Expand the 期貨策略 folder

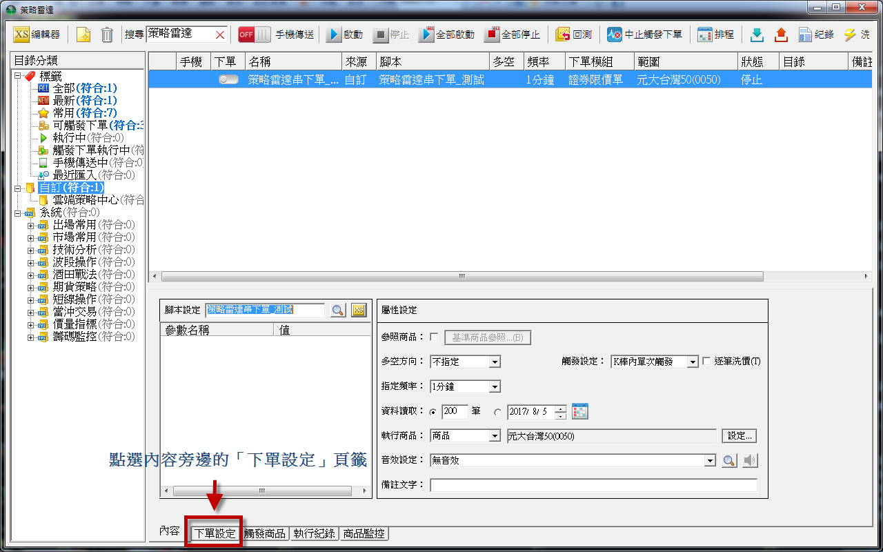pos(30,287)
